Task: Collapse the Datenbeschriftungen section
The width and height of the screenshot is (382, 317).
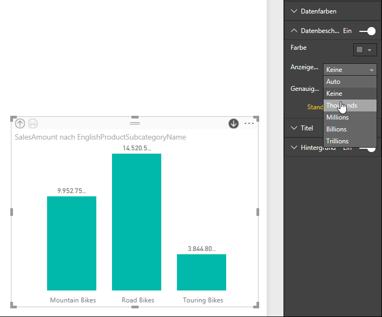Action: click(x=294, y=31)
